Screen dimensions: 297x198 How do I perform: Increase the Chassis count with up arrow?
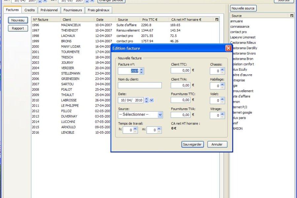tap(222, 69)
